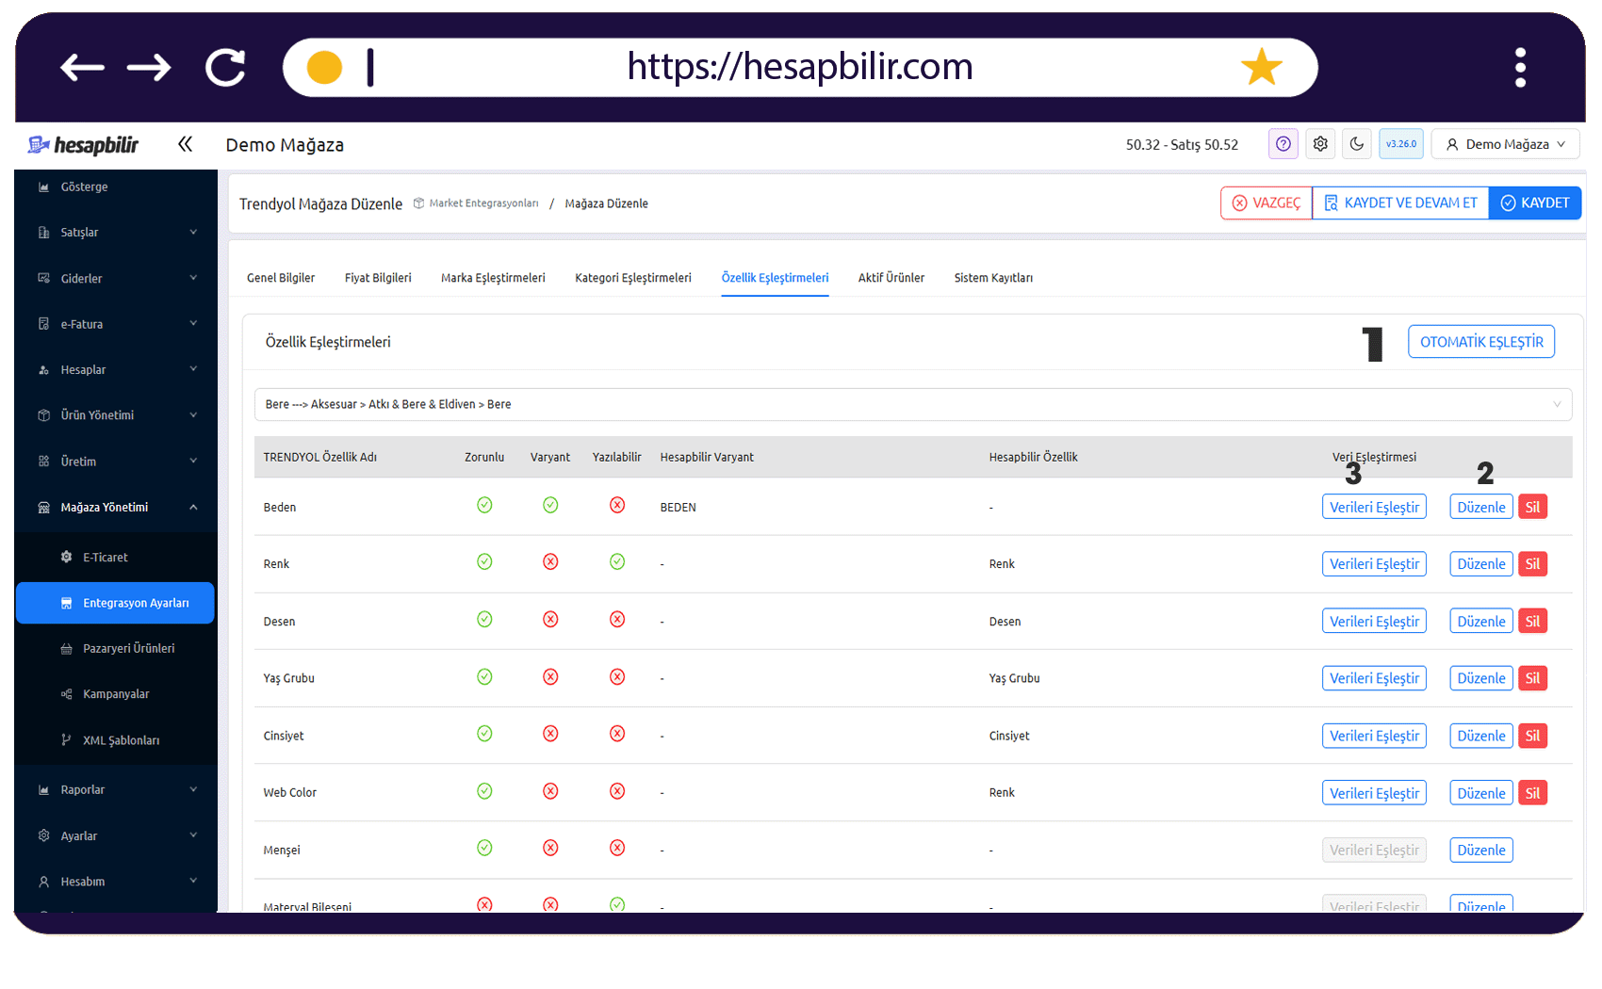Switch to Fiyat Bilgileri tab
The image size is (1602, 989).
[x=378, y=278]
